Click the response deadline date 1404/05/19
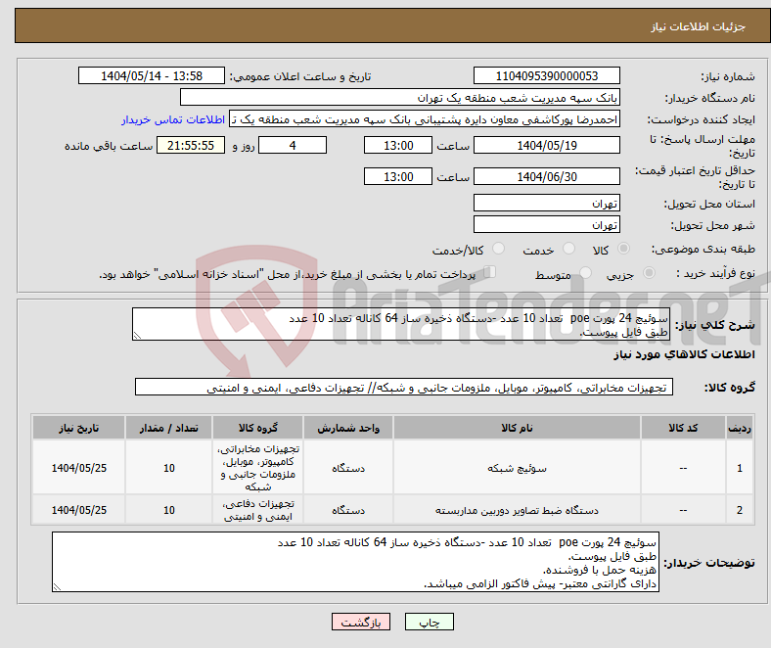 click(x=546, y=145)
